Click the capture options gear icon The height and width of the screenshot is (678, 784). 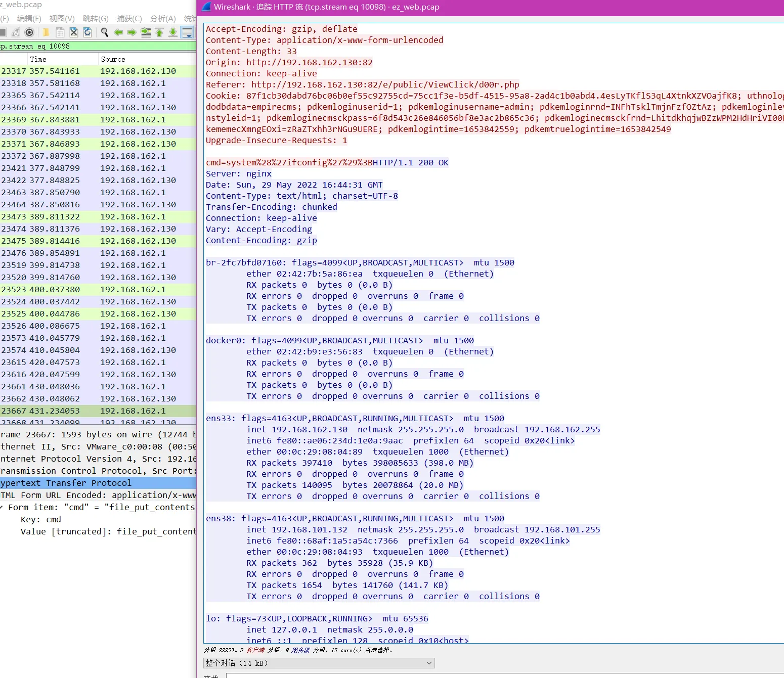pyautogui.click(x=29, y=32)
